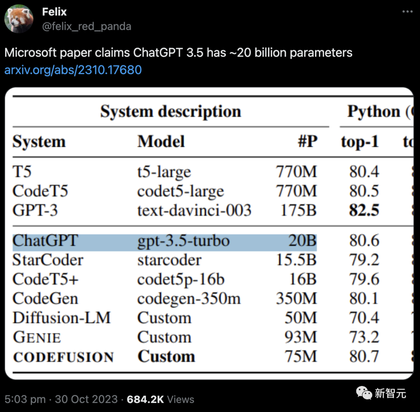Click the StarCoder system cell
Viewport: 420px width, 412px height.
coord(47,260)
